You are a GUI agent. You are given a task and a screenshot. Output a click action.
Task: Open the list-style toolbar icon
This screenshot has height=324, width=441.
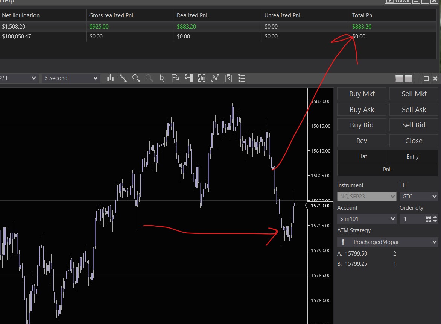241,78
